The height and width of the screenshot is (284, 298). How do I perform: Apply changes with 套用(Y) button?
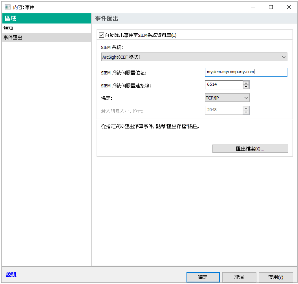[x=276, y=277]
